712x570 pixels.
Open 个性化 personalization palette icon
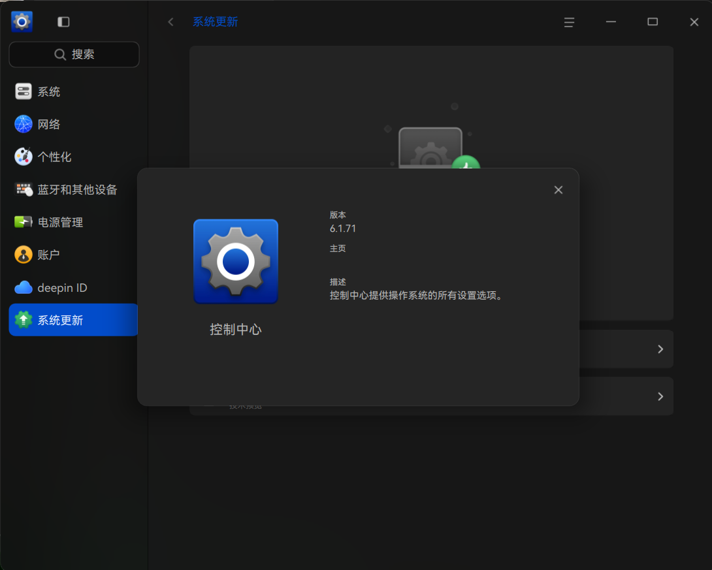(x=23, y=157)
